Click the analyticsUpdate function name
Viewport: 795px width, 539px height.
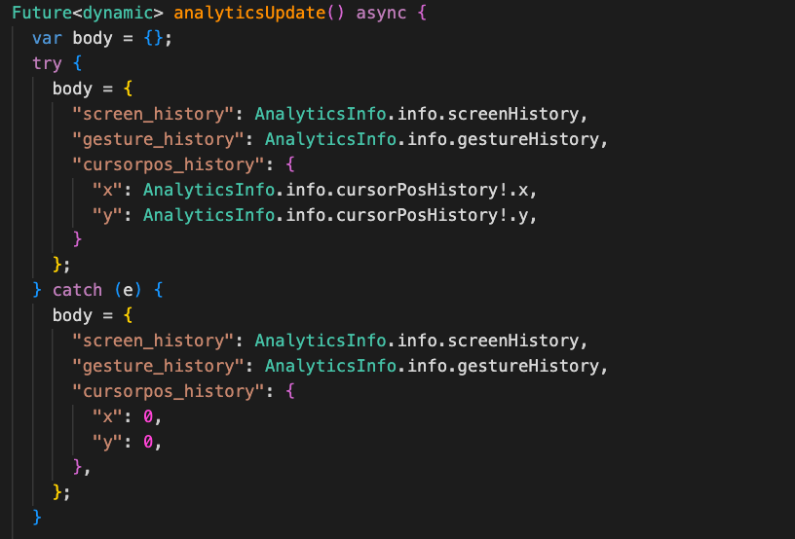point(249,13)
